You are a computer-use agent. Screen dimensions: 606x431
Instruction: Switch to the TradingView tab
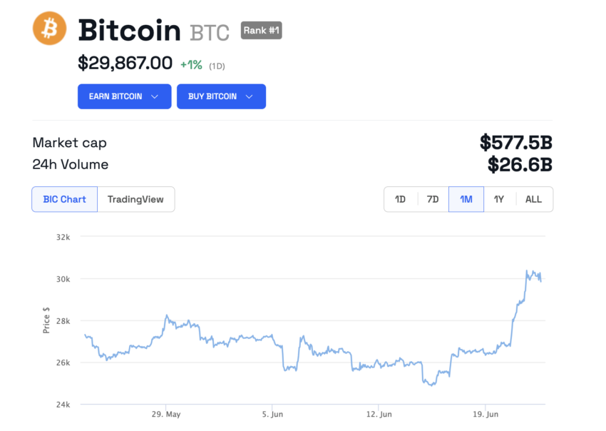pos(135,199)
